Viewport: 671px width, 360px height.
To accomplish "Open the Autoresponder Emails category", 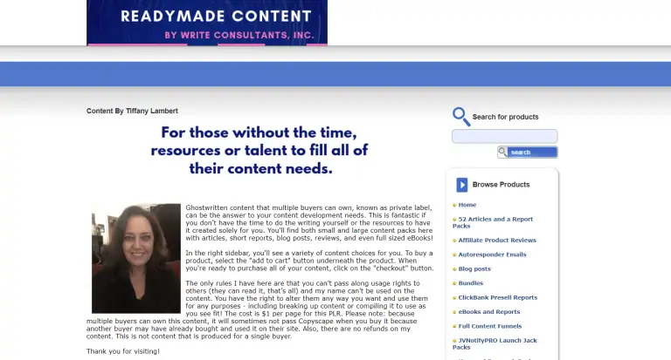I will (x=492, y=255).
